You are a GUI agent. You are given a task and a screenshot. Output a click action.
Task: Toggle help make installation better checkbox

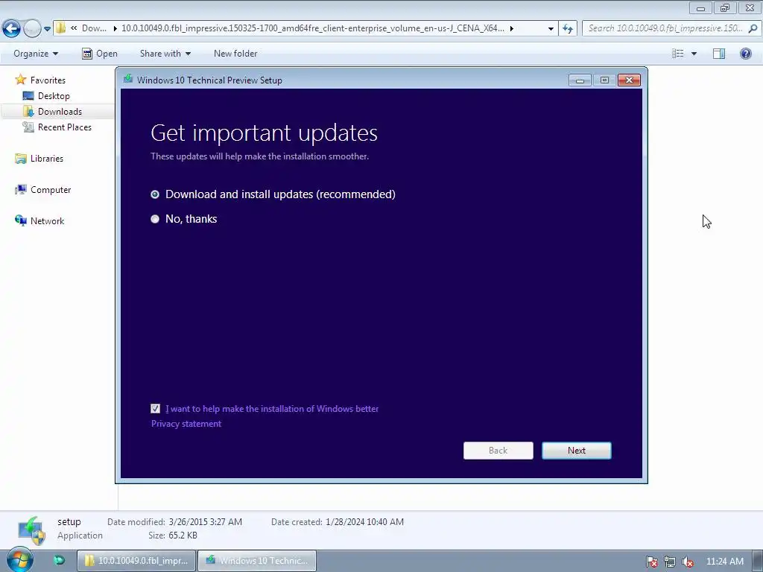coord(155,409)
